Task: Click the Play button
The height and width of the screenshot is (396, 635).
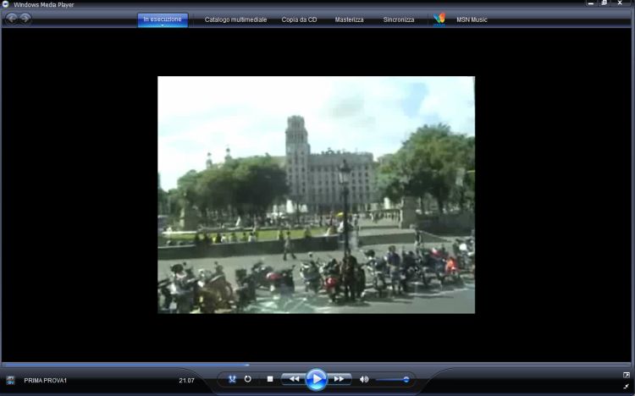Action: (x=316, y=379)
